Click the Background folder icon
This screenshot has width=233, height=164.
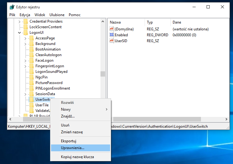click(31, 44)
